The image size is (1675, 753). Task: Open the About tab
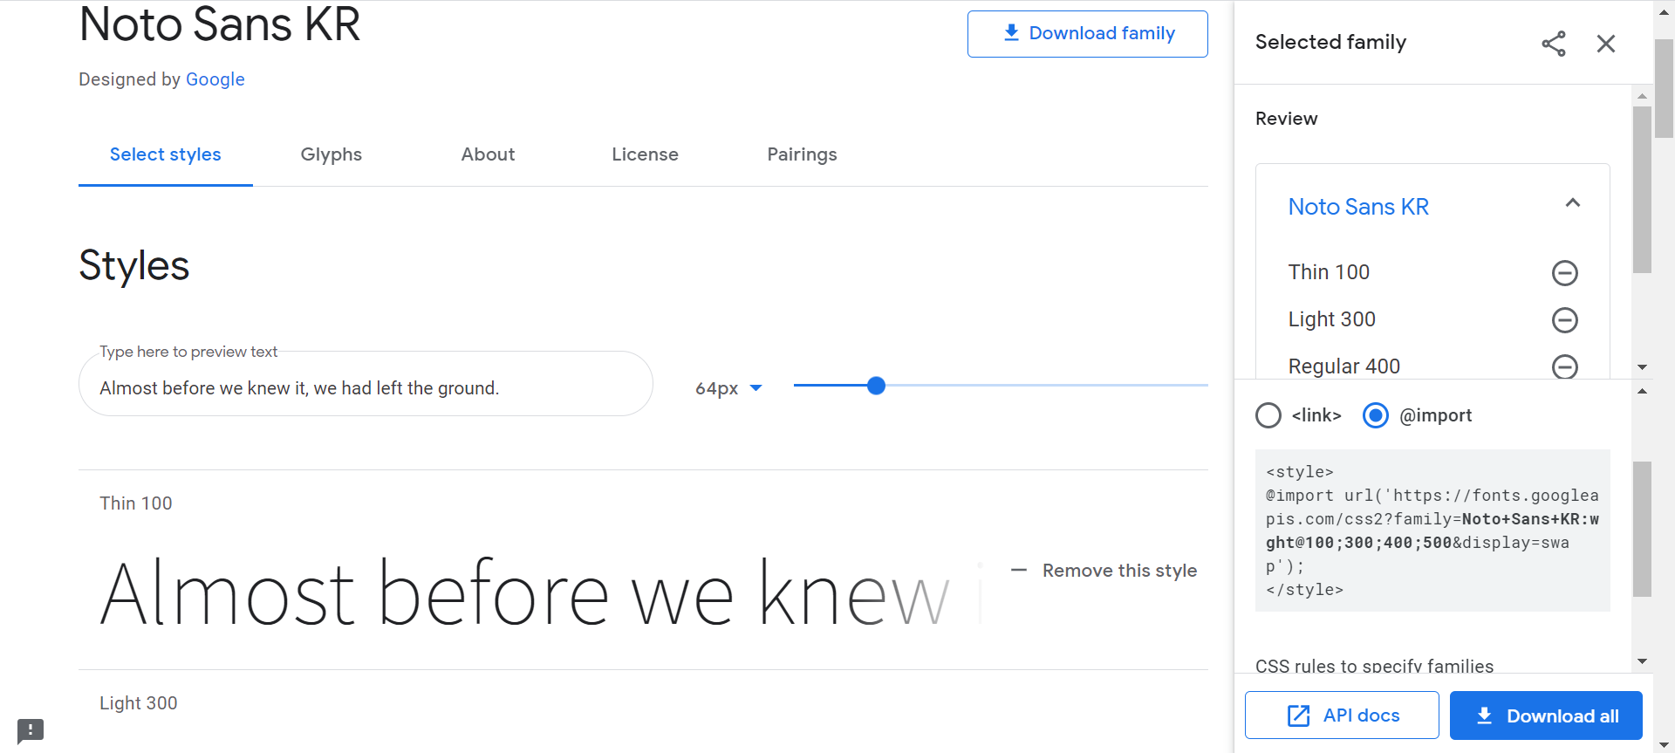tap(489, 154)
